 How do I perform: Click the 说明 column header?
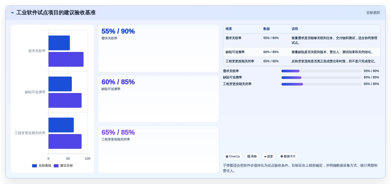(295, 29)
